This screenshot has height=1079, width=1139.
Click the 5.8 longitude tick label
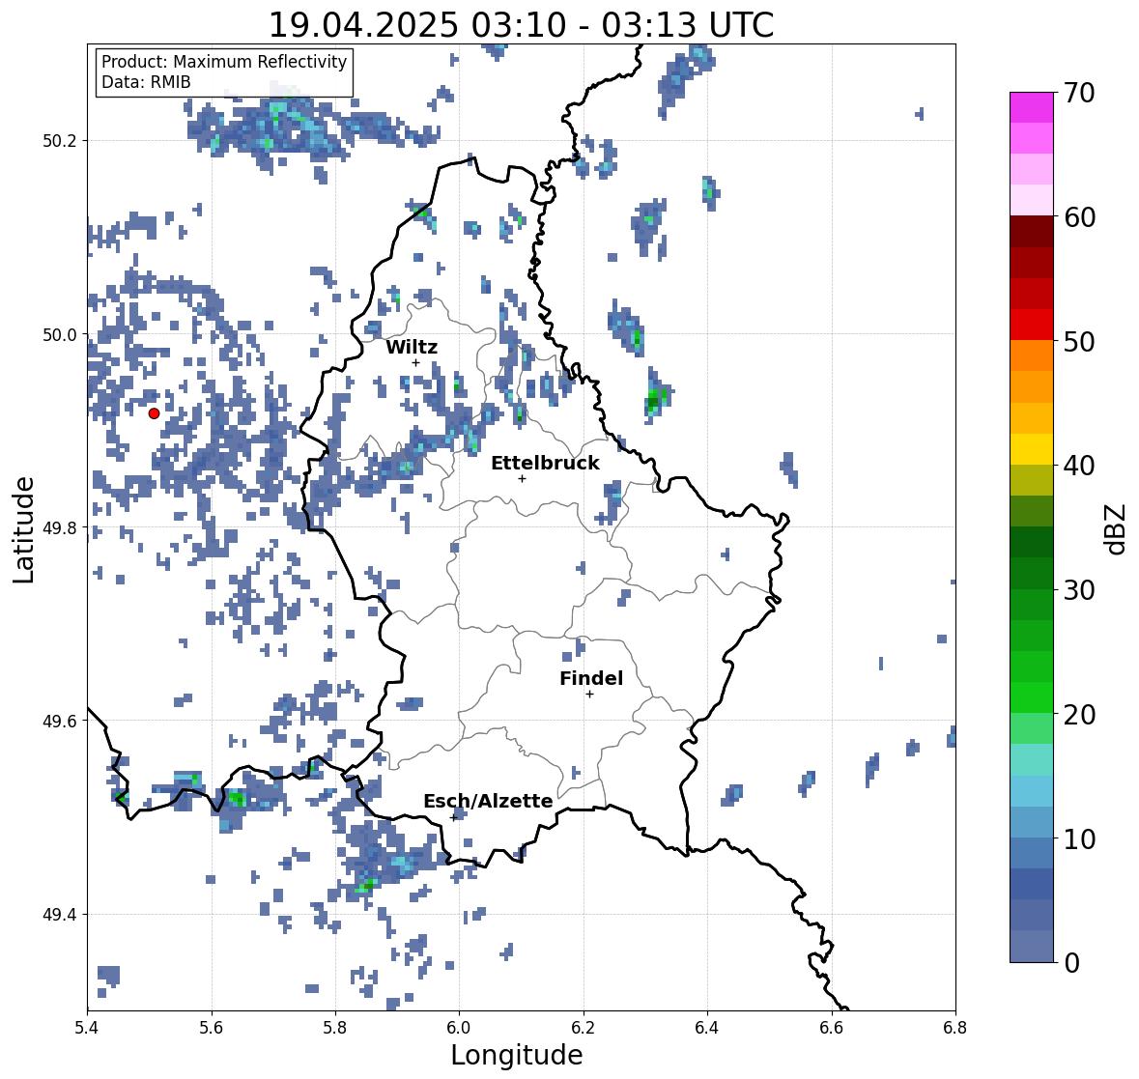335,1028
